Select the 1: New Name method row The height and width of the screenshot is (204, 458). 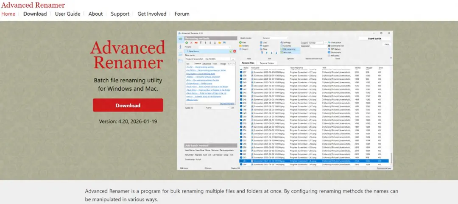pyautogui.click(x=210, y=51)
